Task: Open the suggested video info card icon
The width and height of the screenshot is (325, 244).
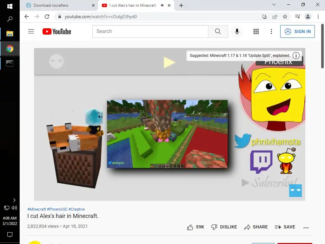Action: (x=296, y=56)
